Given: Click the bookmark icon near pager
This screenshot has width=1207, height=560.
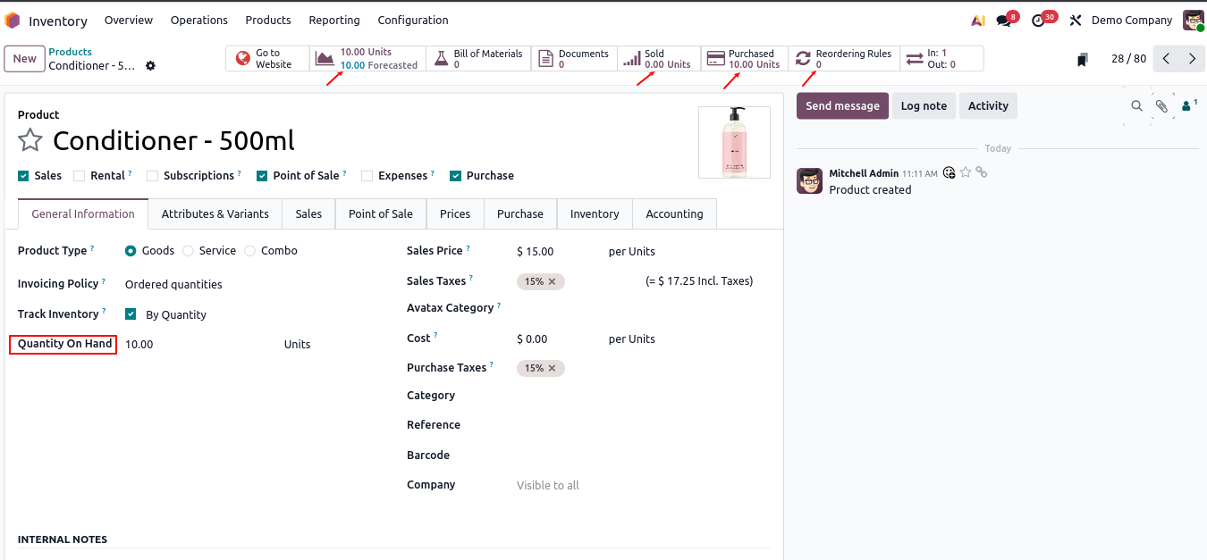Looking at the screenshot, I should tap(1083, 60).
